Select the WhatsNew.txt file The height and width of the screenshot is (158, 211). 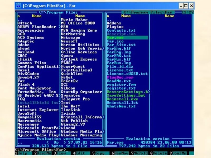pyautogui.click(x=121, y=106)
